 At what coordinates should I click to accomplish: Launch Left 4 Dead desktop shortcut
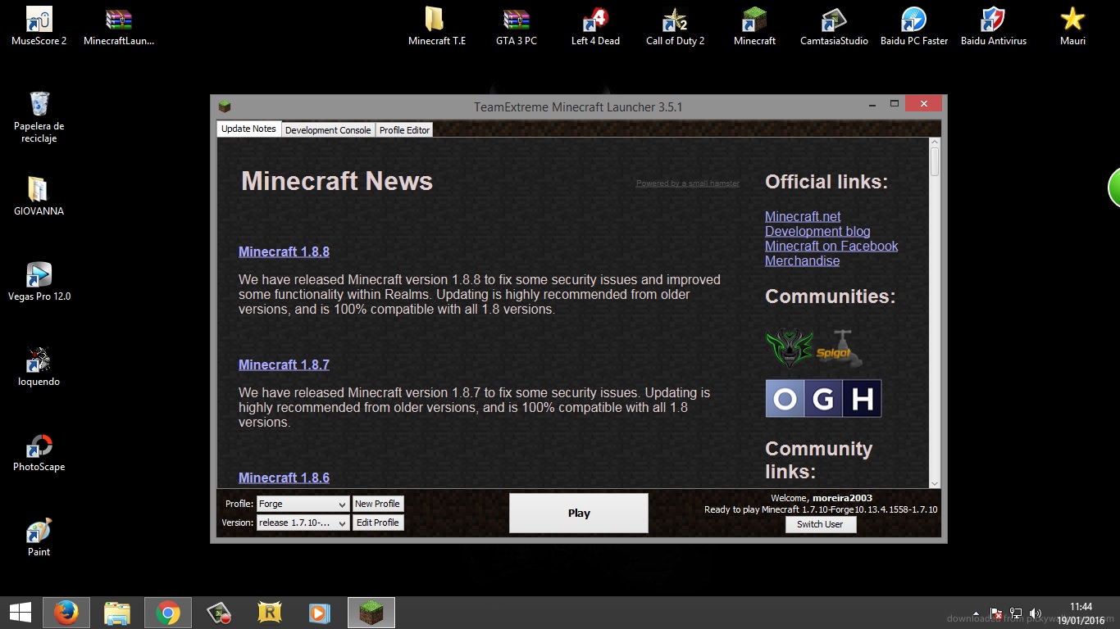[x=595, y=25]
